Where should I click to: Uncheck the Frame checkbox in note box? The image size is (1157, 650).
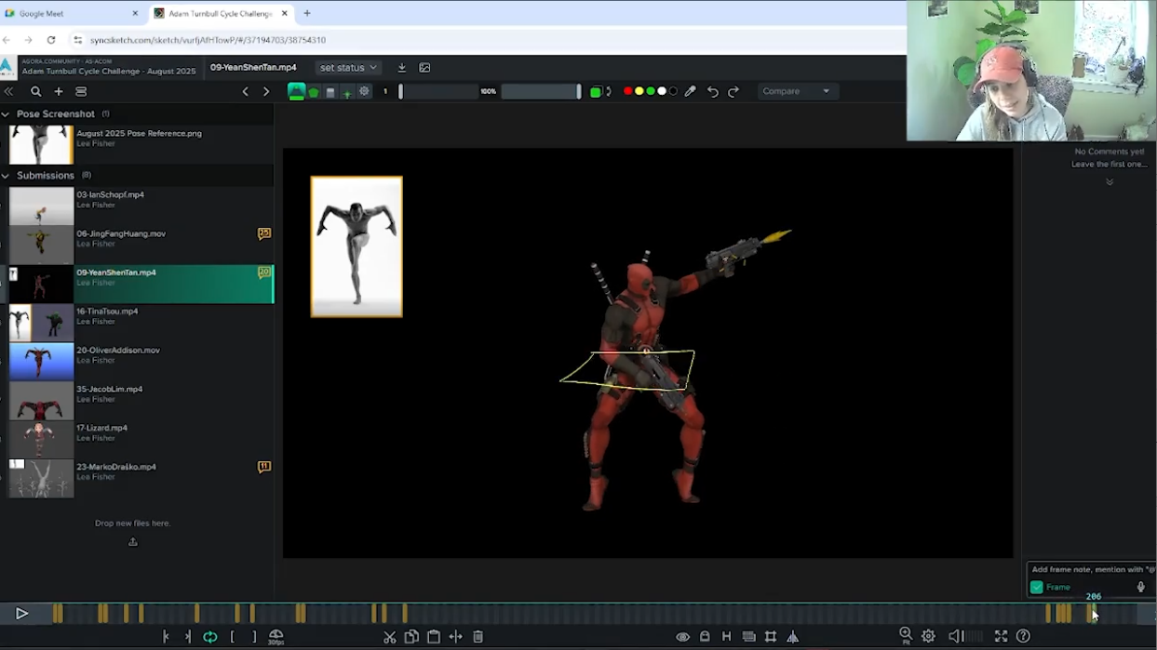pos(1036,587)
